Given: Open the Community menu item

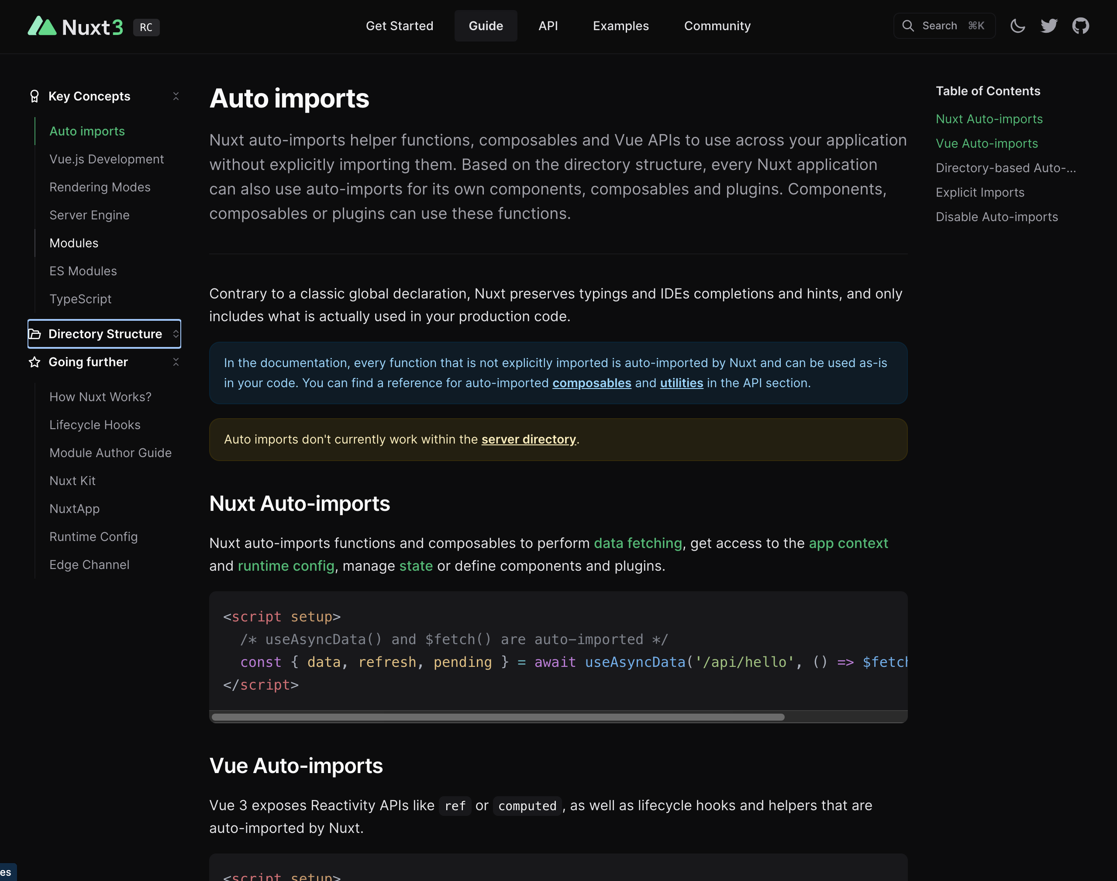Looking at the screenshot, I should coord(717,26).
